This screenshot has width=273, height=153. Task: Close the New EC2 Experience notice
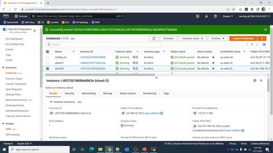35,31
